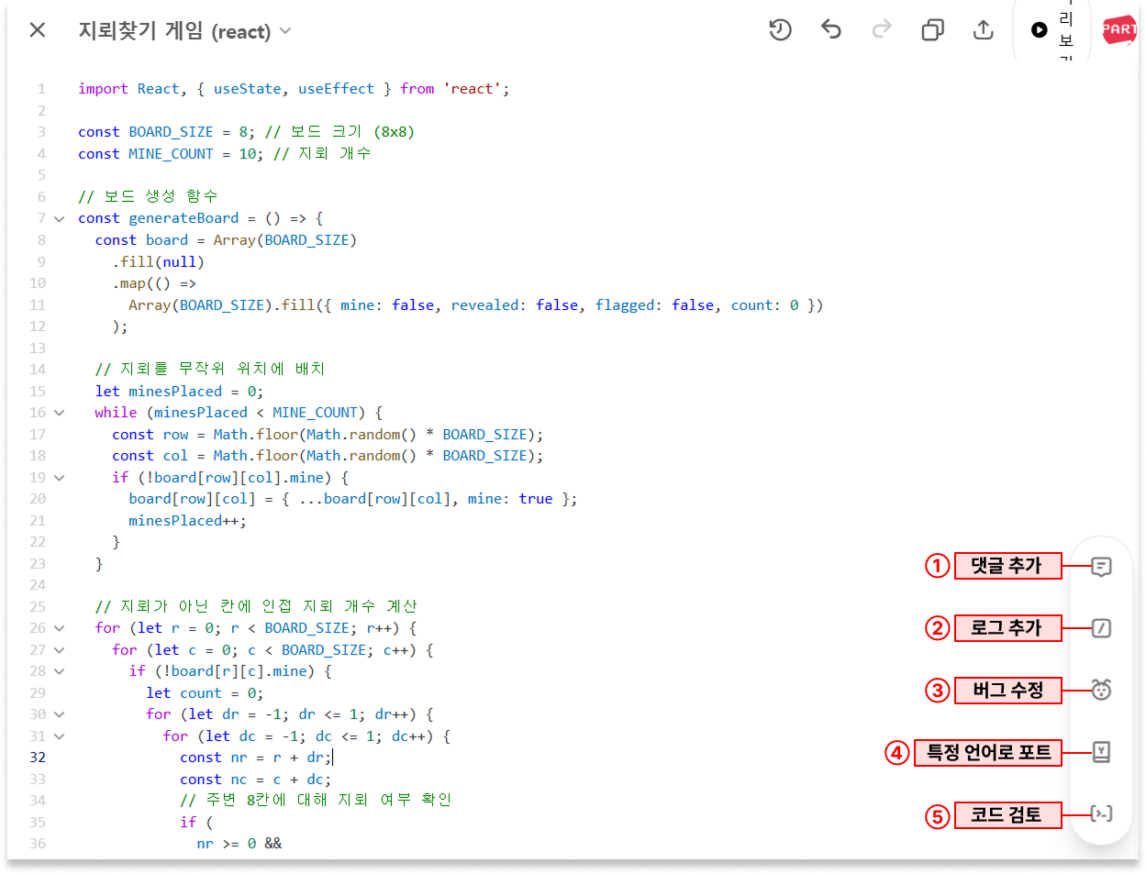Click the add comments speech bubble icon

(1101, 566)
